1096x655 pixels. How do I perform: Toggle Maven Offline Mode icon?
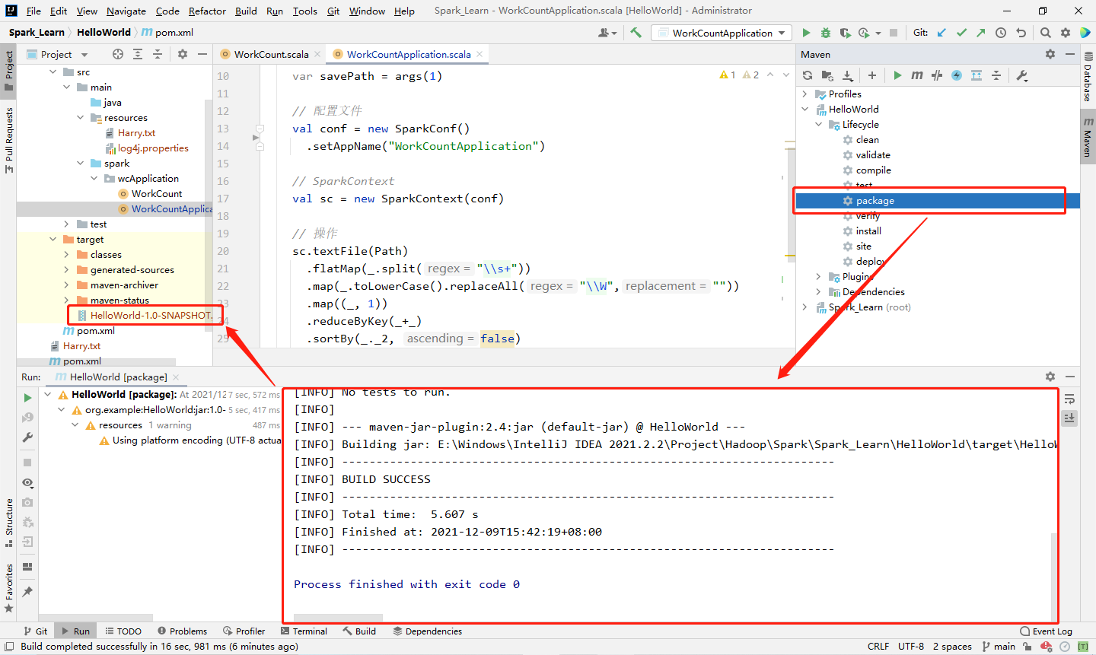tap(937, 75)
